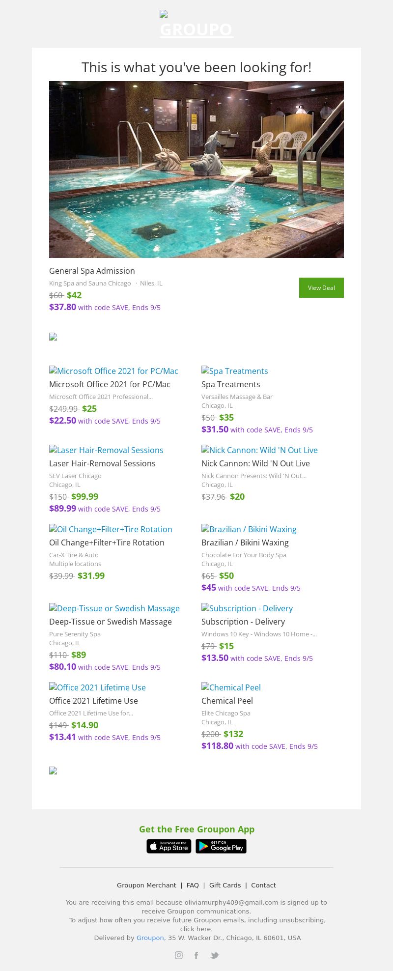Open Laser Hair-Removal Sessions deal link
393x971 pixels.
click(102, 463)
